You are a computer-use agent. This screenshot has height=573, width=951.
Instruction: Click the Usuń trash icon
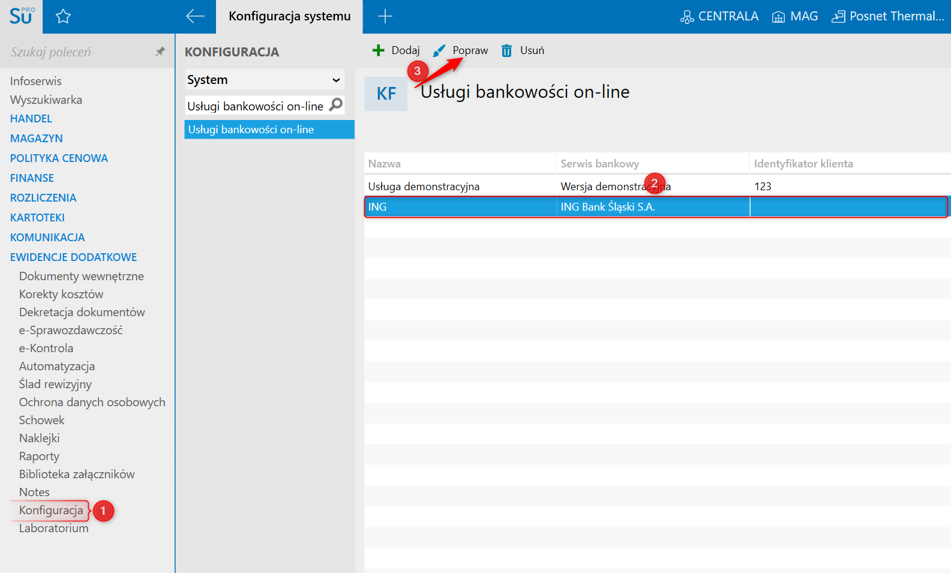[x=507, y=50]
